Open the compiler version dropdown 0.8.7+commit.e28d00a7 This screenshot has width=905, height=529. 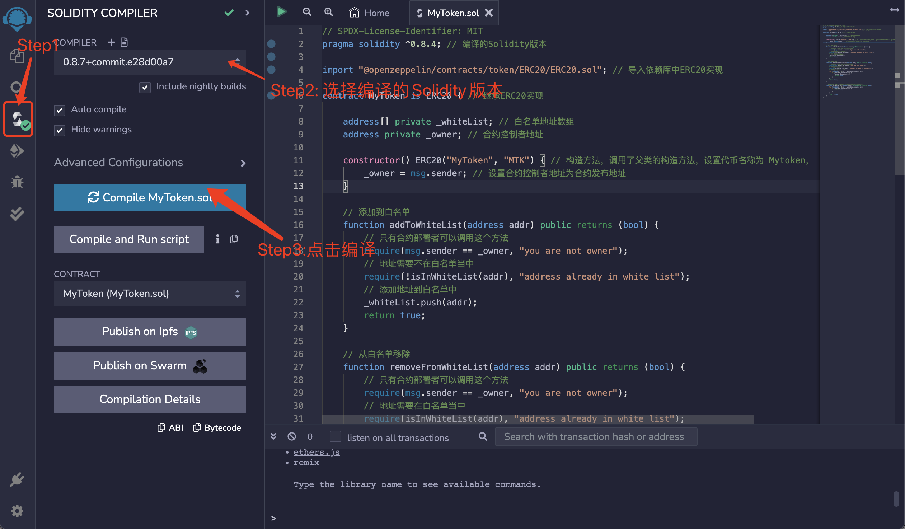(x=150, y=62)
